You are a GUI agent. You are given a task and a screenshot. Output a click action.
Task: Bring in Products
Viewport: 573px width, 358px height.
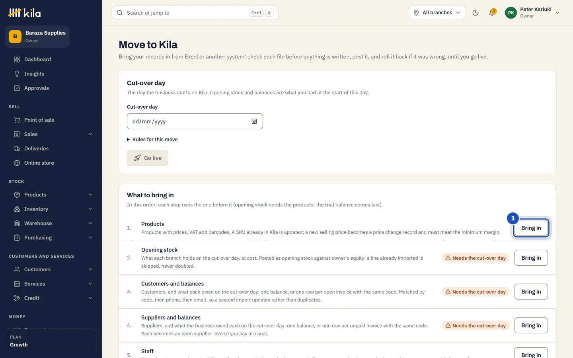pyautogui.click(x=531, y=228)
